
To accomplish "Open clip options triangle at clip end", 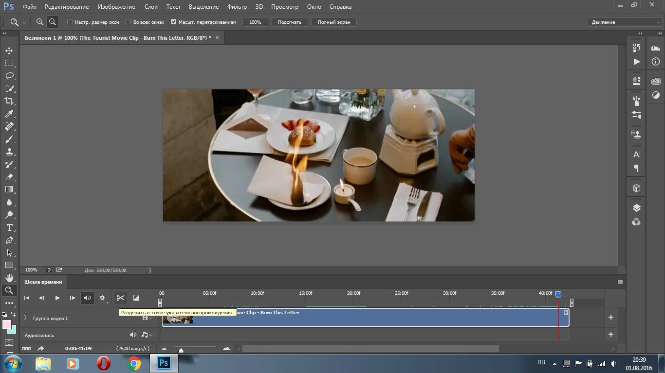I will (566, 312).
